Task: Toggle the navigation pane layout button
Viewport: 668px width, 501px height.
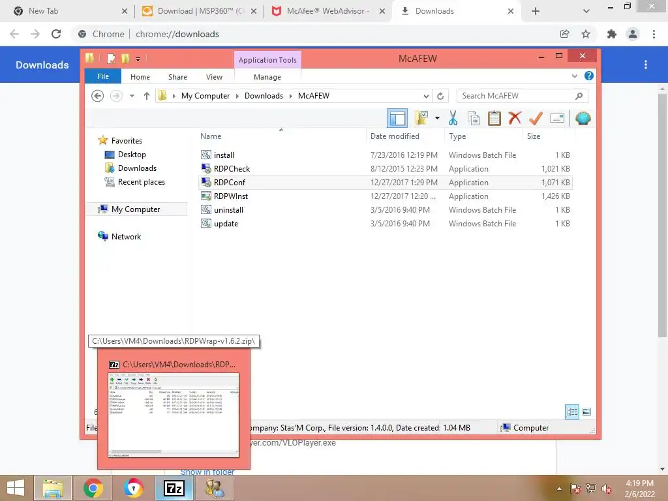Action: (x=397, y=119)
